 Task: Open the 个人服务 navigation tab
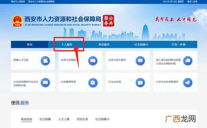(x=67, y=45)
